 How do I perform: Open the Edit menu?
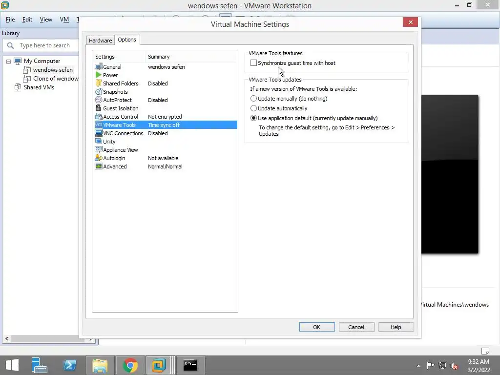(27, 20)
